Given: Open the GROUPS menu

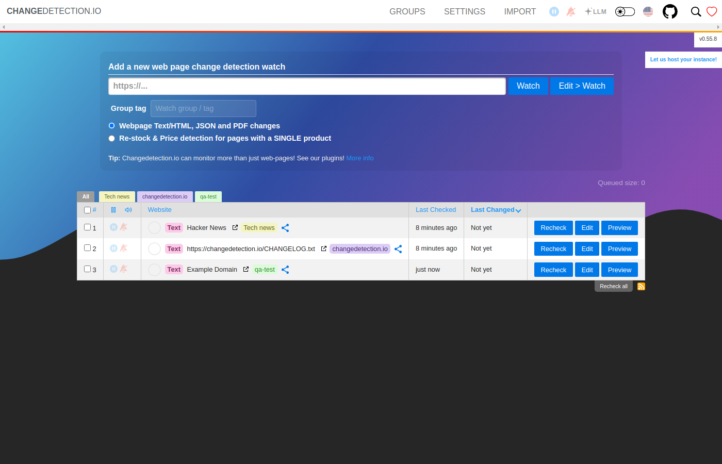Looking at the screenshot, I should click(x=407, y=11).
